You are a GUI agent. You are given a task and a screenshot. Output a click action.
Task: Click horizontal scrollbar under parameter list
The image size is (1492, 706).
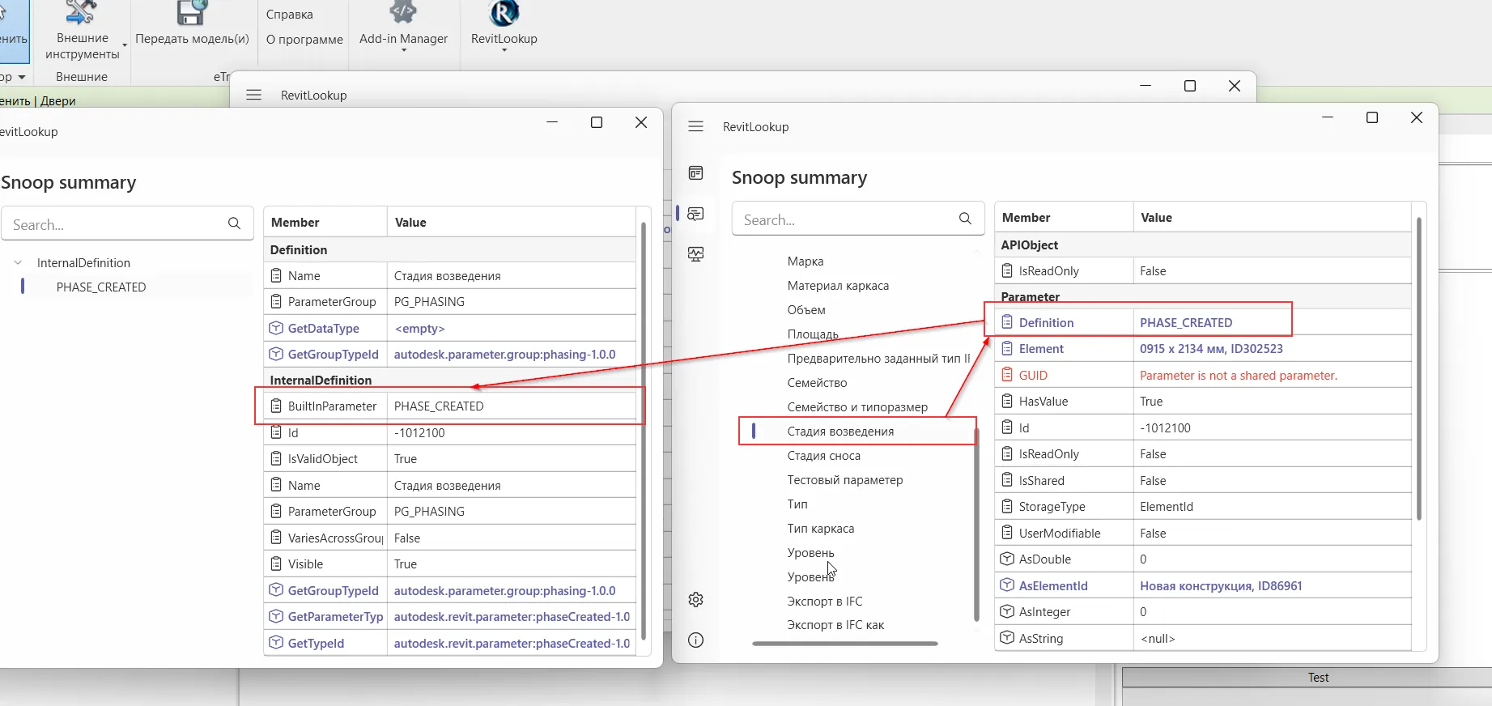click(844, 644)
